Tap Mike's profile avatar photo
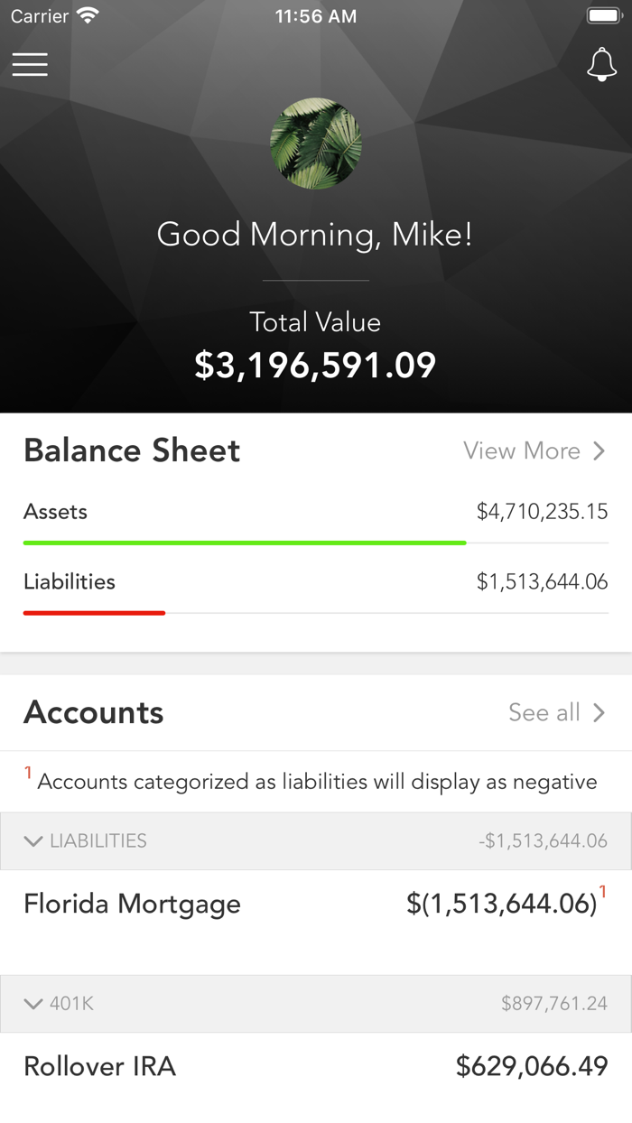Image resolution: width=632 pixels, height=1123 pixels. (x=316, y=144)
